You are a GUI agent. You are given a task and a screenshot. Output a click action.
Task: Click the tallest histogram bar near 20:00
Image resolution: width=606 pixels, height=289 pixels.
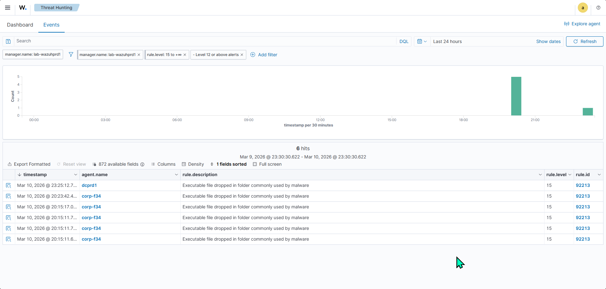pyautogui.click(x=516, y=96)
